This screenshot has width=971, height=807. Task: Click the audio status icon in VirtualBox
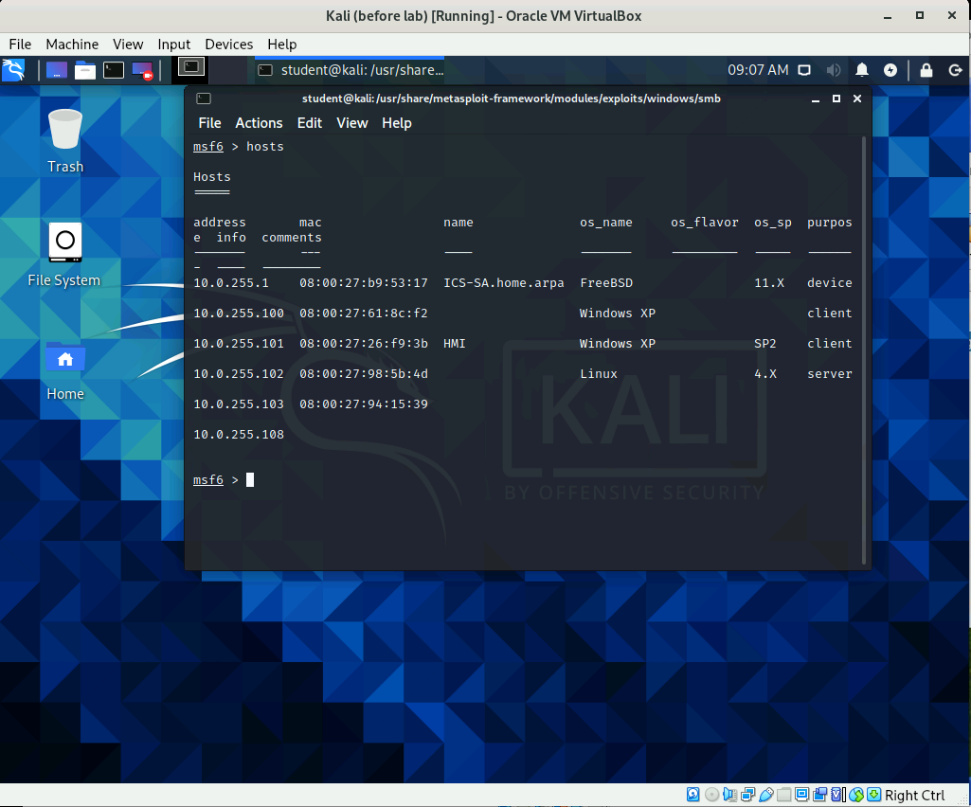[729, 795]
